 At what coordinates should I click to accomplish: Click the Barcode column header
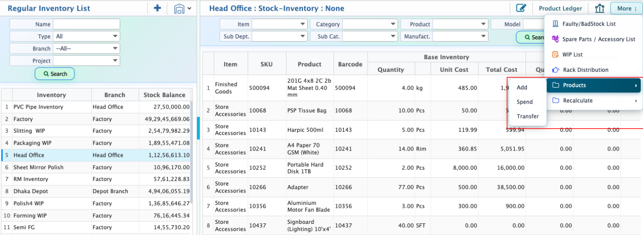[350, 64]
